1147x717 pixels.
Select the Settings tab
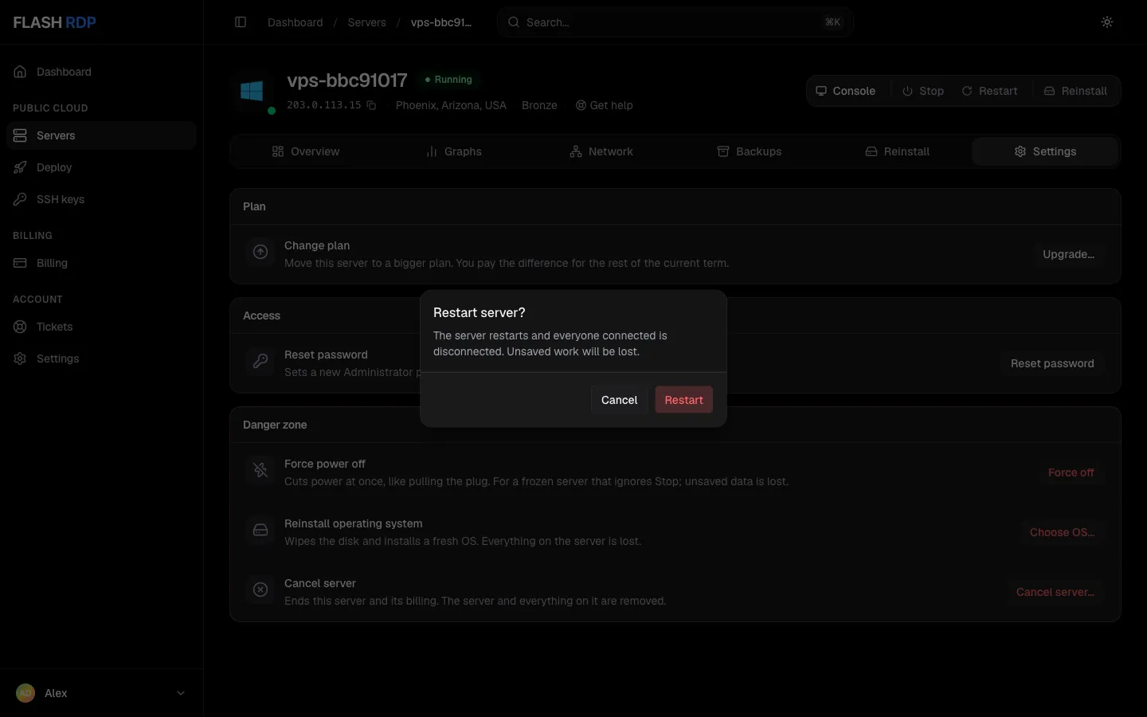[1045, 151]
